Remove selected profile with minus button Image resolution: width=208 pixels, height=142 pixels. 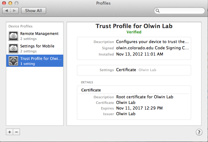[17, 132]
